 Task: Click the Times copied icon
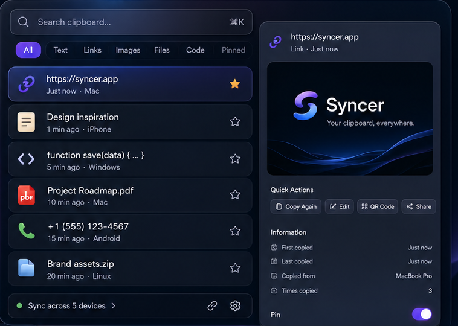(274, 291)
